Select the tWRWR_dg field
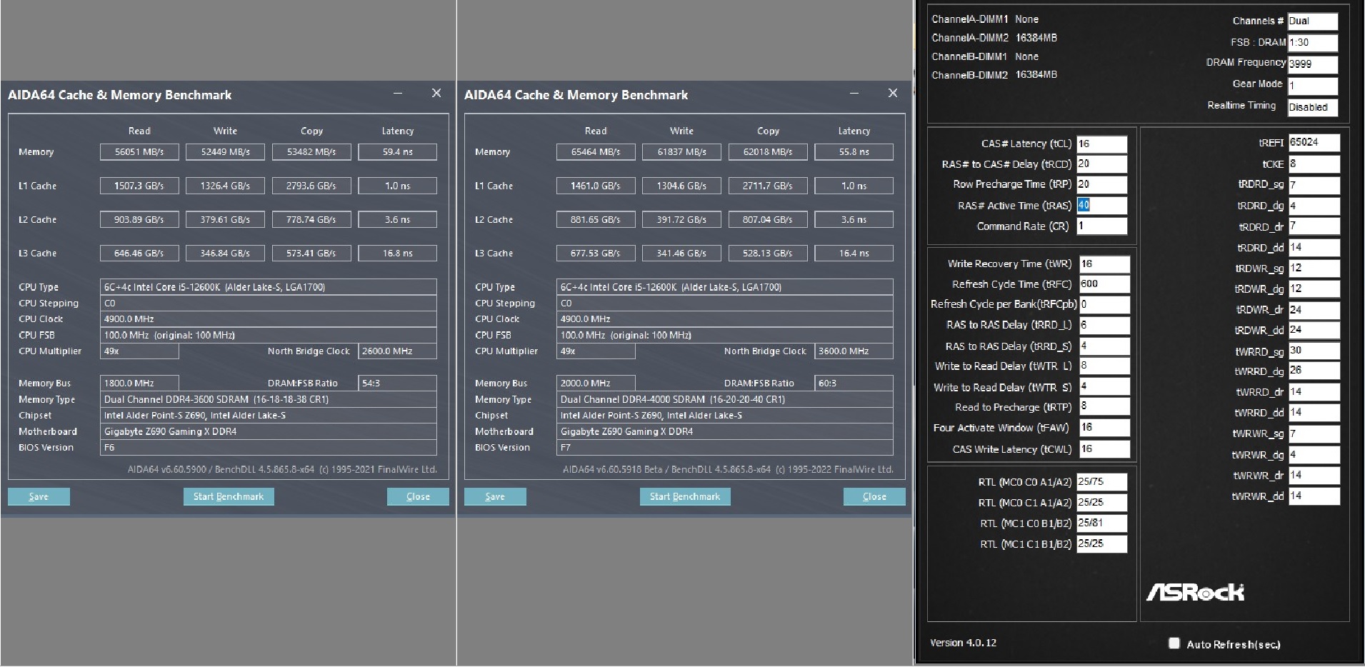 (x=1314, y=454)
